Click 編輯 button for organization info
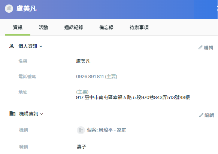The height and width of the screenshot is (154, 218). point(206,115)
